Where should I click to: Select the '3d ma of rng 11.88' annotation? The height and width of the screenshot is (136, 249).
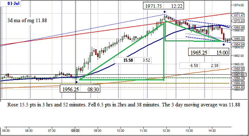point(27,21)
